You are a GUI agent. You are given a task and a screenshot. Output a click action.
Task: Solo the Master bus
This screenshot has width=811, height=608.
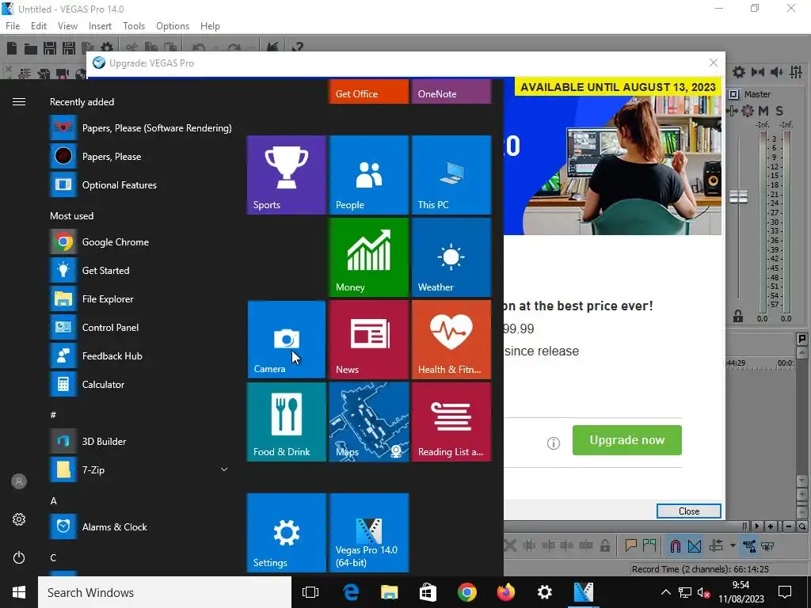point(779,111)
